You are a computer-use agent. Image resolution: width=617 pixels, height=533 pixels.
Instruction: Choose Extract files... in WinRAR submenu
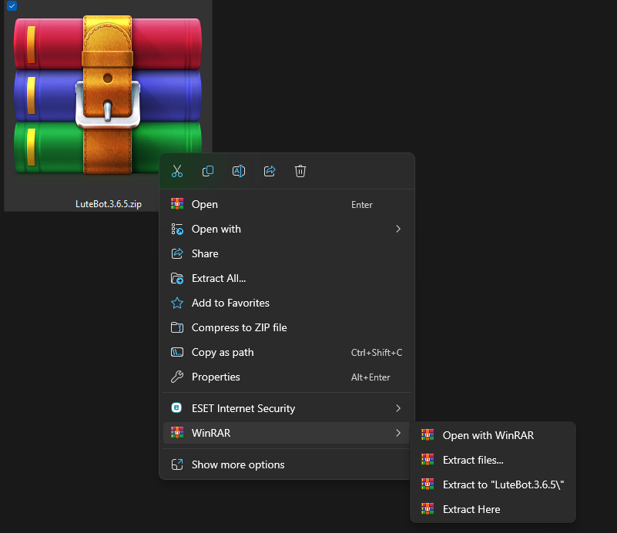pyautogui.click(x=493, y=460)
